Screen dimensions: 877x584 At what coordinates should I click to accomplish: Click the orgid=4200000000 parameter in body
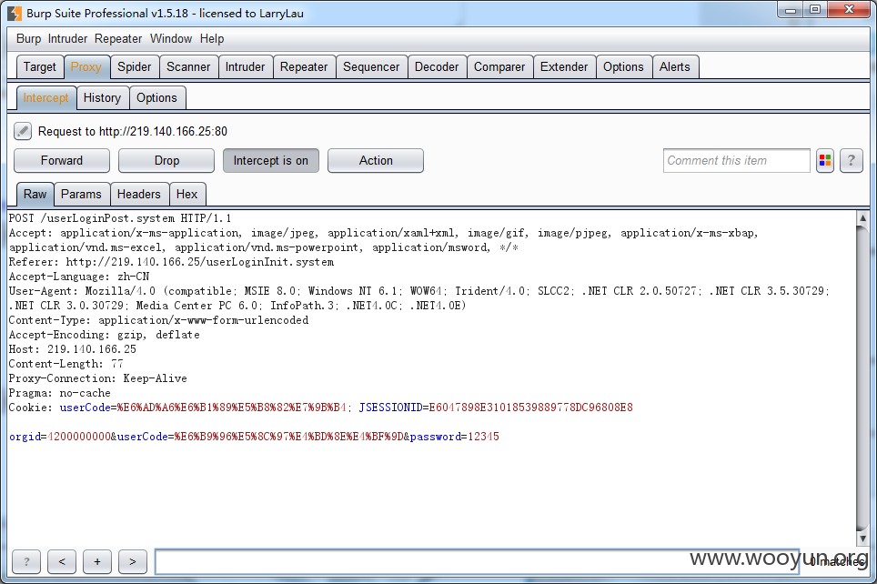pyautogui.click(x=60, y=437)
